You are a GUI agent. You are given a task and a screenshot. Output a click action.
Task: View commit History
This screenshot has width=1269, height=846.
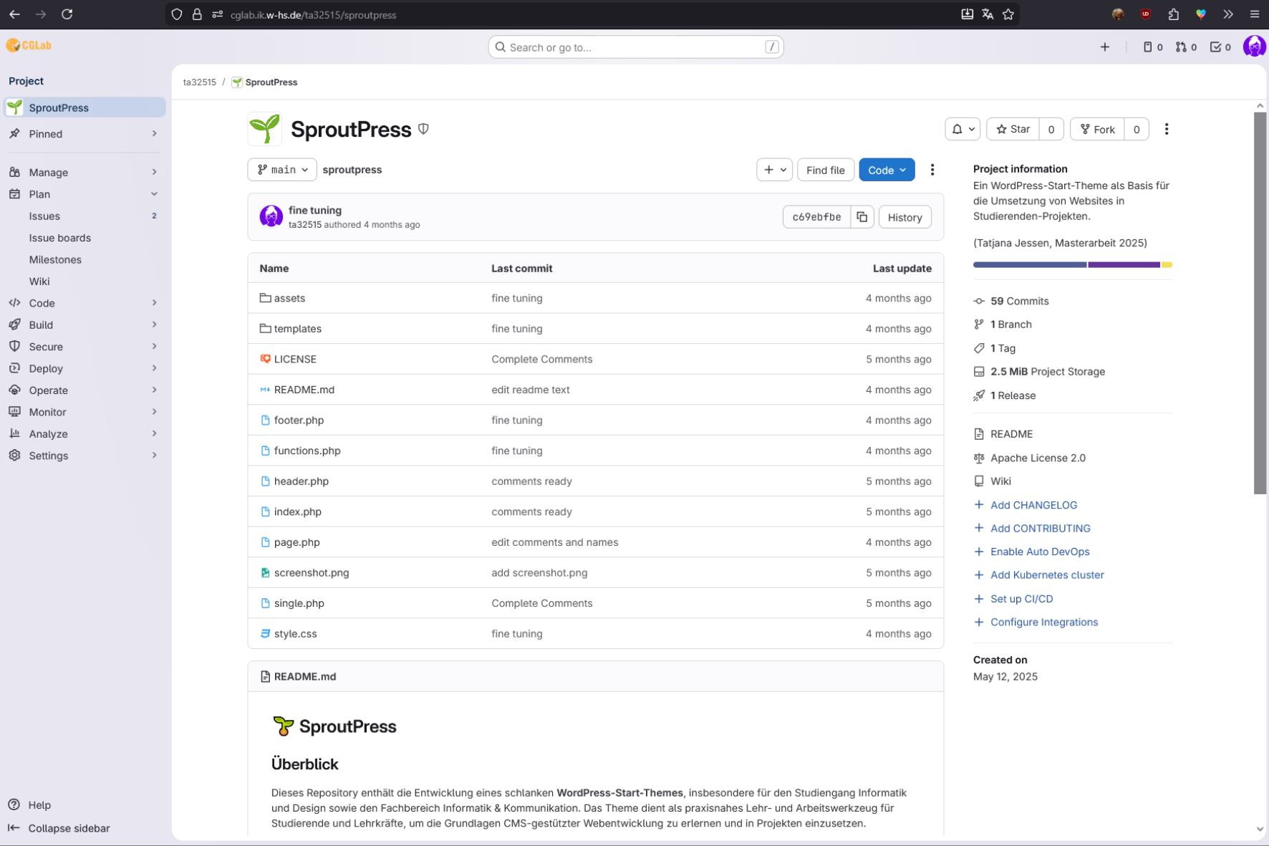[x=904, y=217]
